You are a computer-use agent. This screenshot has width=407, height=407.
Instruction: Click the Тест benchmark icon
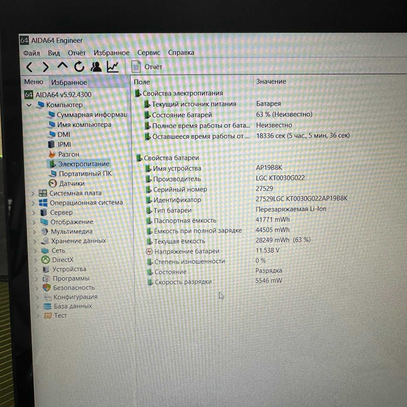point(48,315)
